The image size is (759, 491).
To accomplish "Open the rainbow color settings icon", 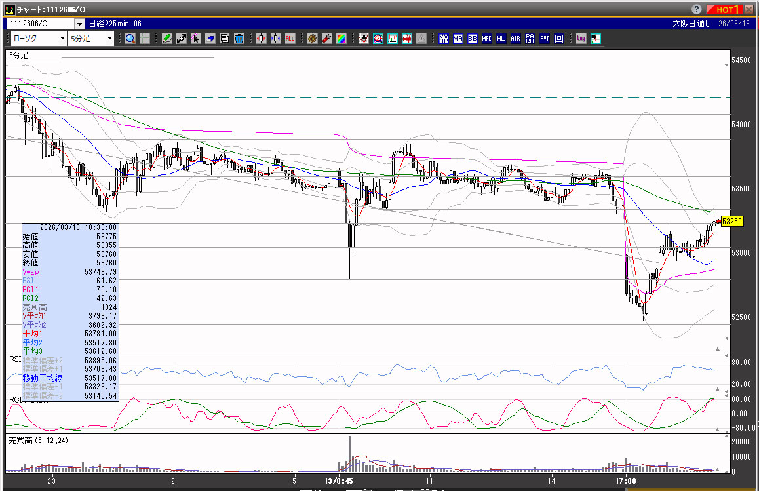I will coord(341,39).
